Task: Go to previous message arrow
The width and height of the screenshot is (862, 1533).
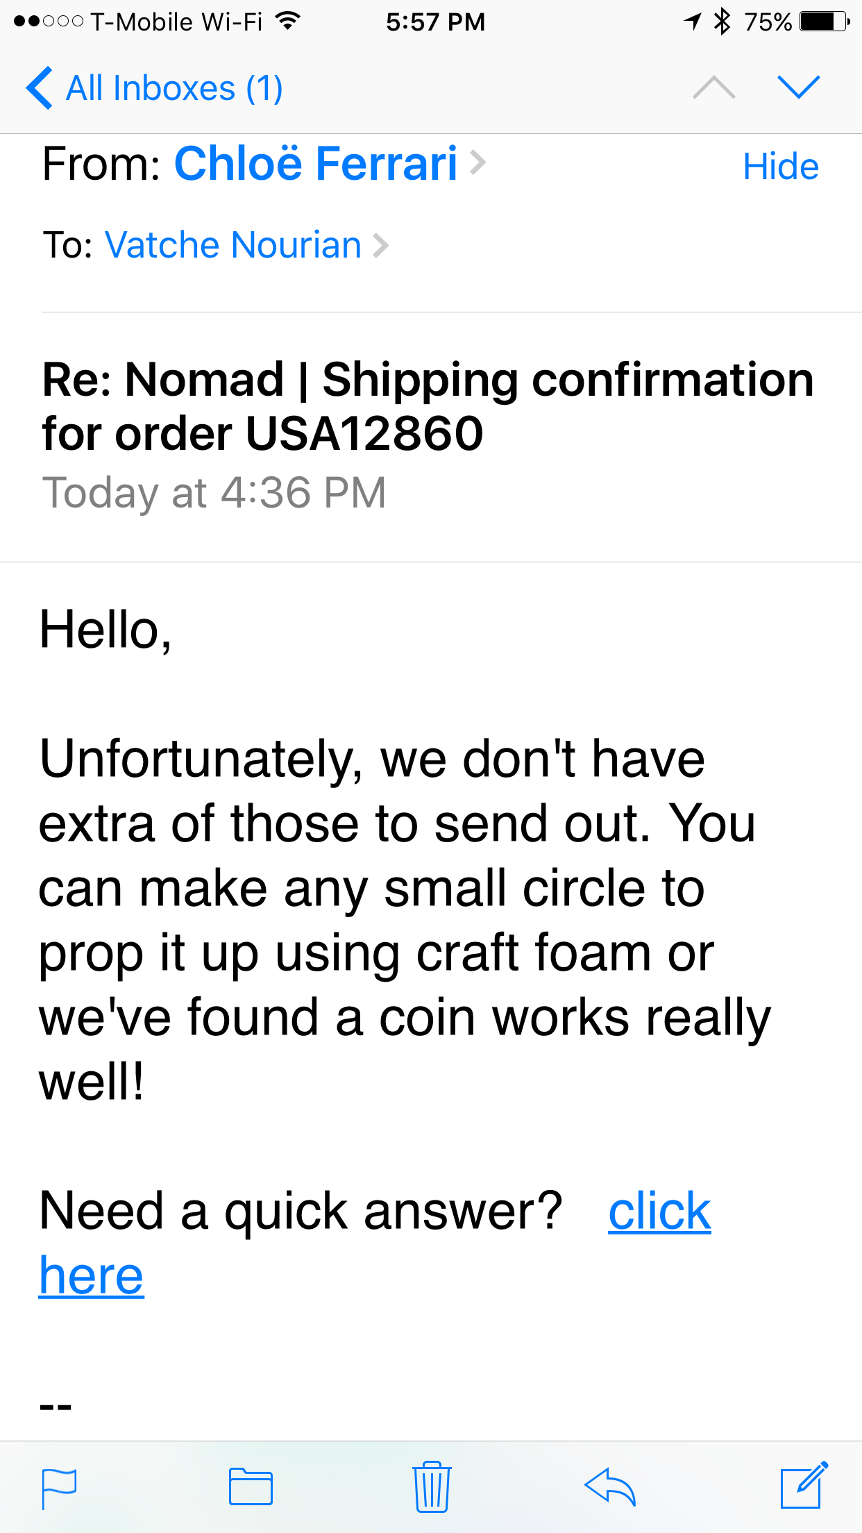Action: pyautogui.click(x=713, y=88)
